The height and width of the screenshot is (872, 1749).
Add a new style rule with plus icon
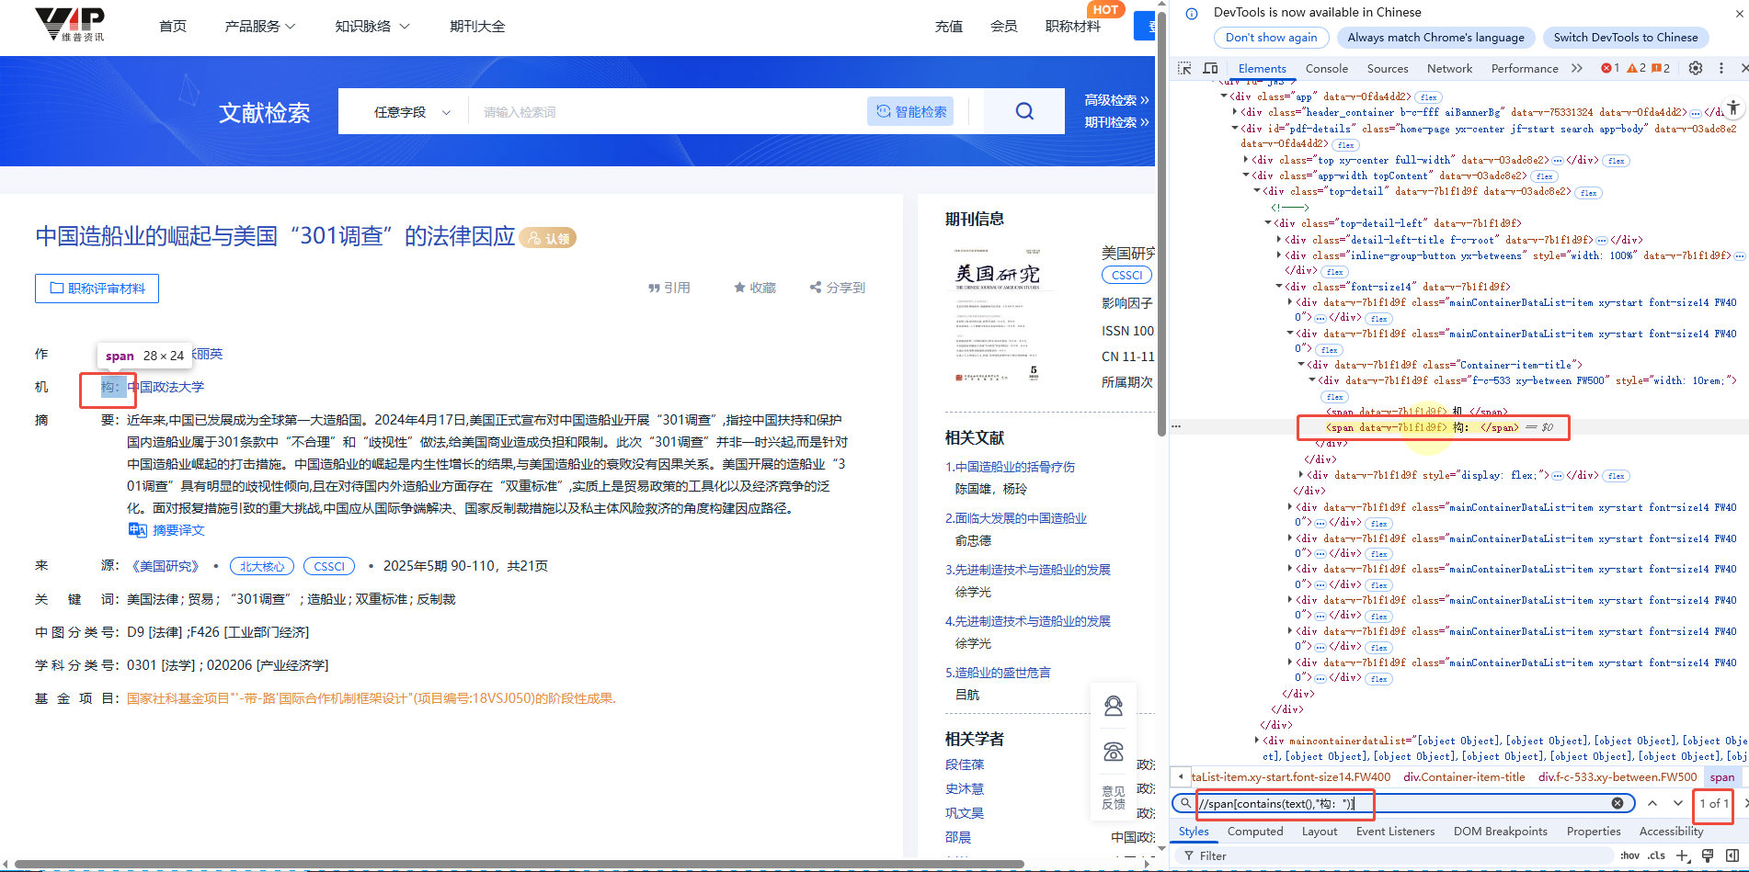[x=1682, y=855]
